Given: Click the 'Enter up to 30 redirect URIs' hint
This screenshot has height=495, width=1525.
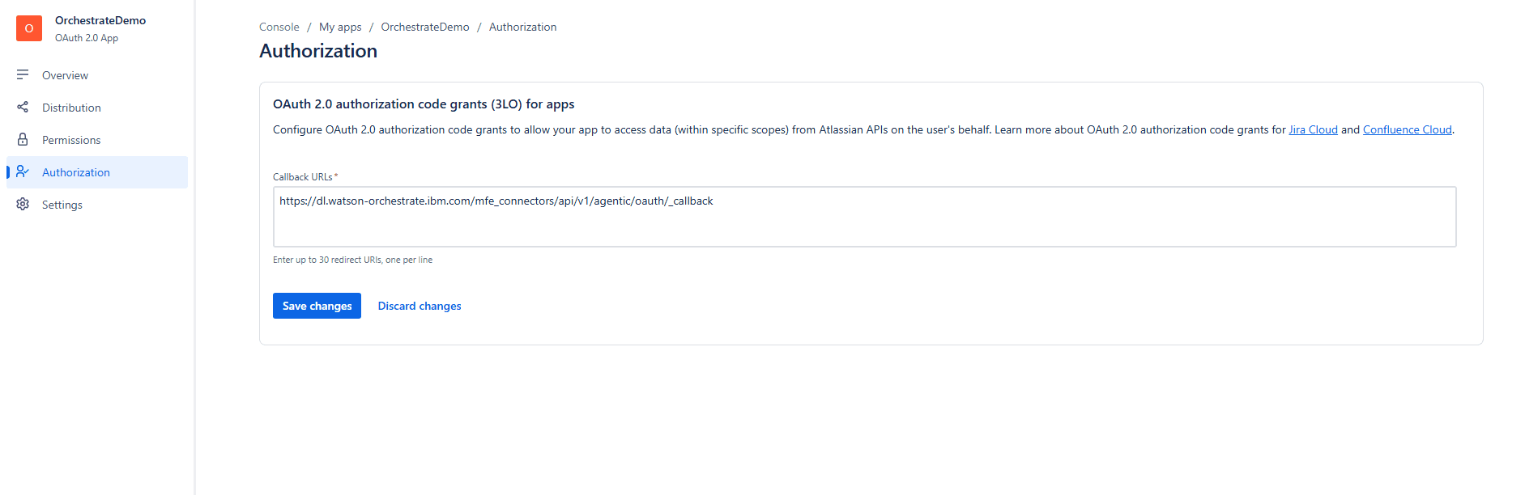Looking at the screenshot, I should 352,260.
